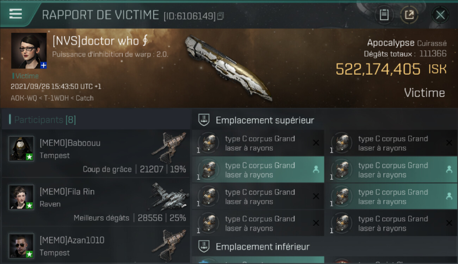
Task: Close the Rapport de Victime window
Action: [x=440, y=15]
